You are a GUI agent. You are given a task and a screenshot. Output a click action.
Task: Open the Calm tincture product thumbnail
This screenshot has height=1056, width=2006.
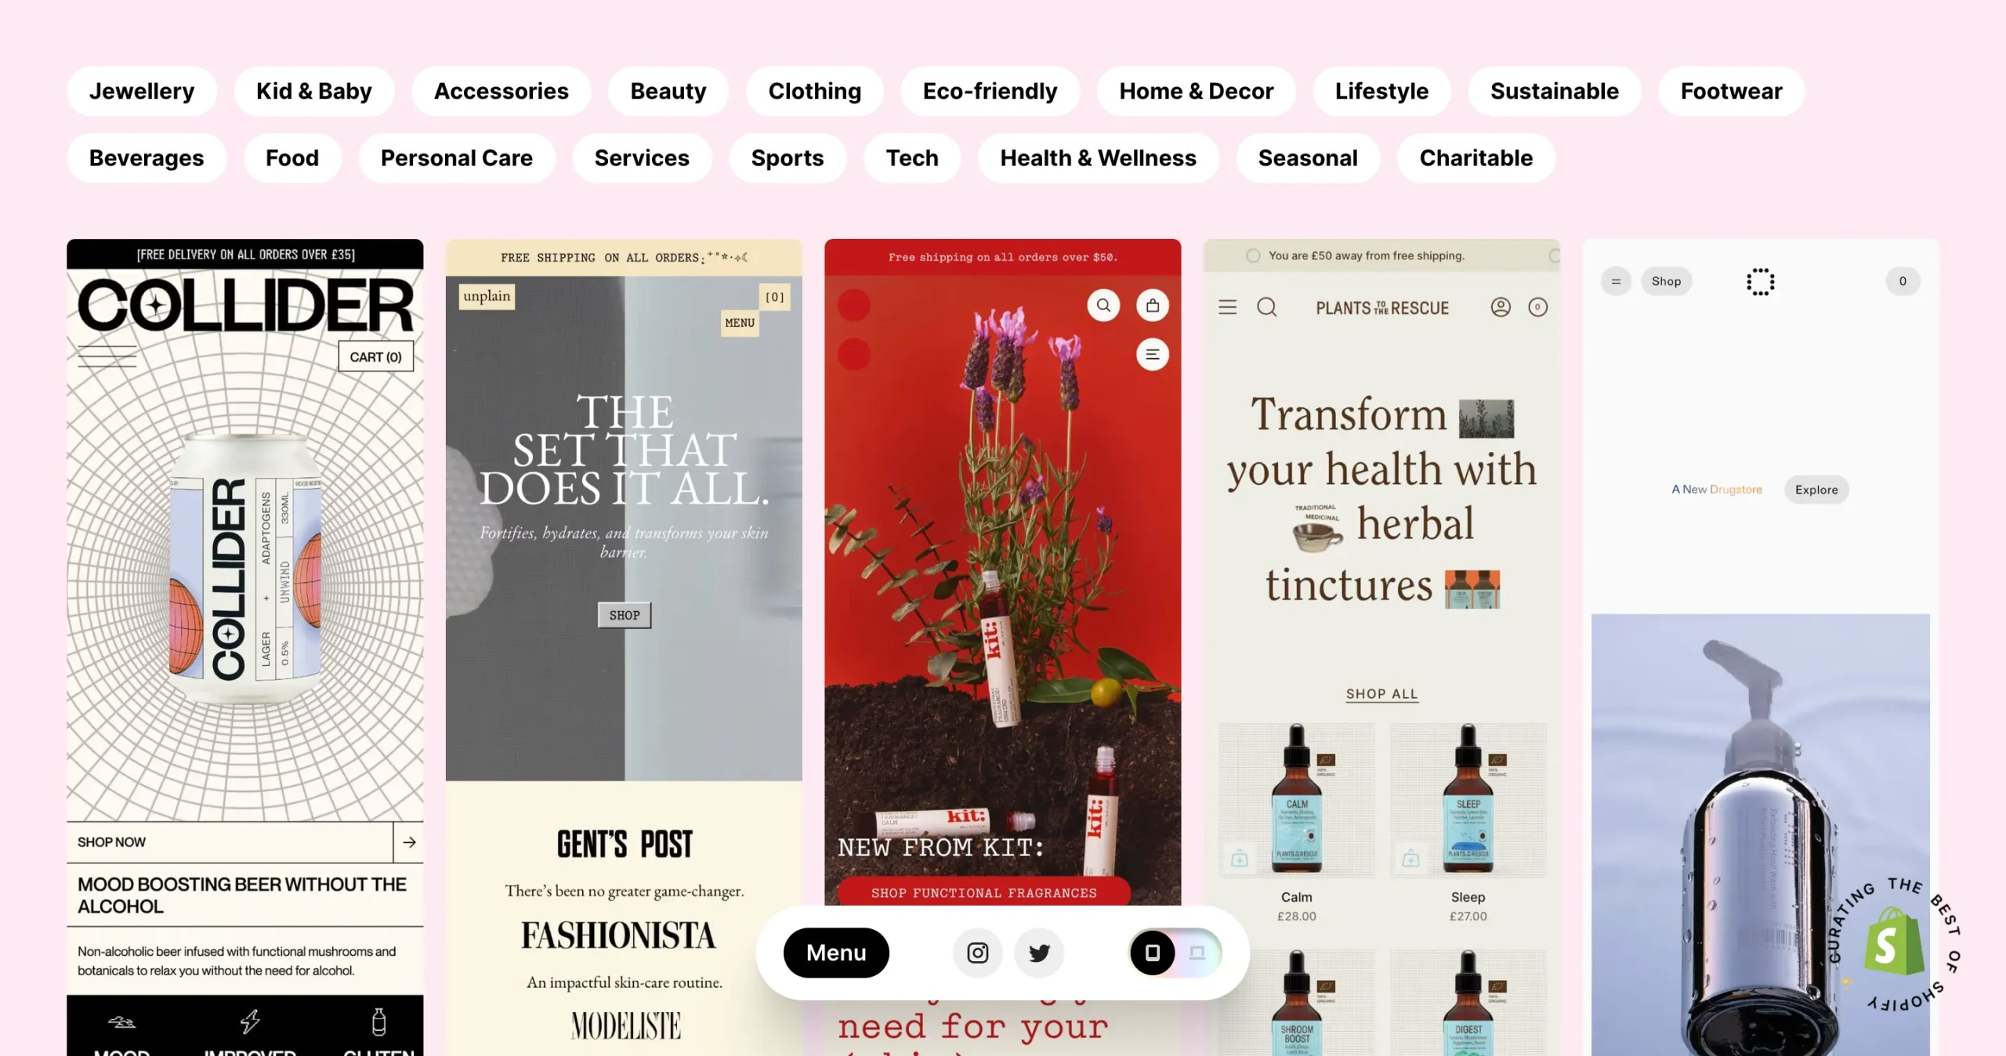[1296, 799]
